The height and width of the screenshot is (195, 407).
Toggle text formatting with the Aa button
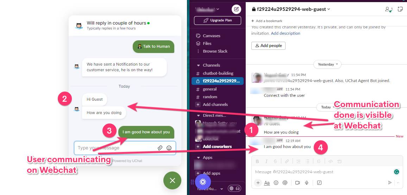pyautogui.click(x=267, y=183)
